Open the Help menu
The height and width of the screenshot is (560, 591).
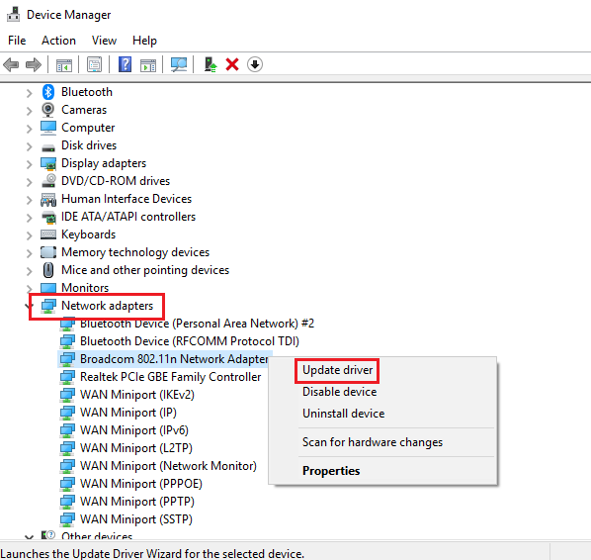click(144, 41)
